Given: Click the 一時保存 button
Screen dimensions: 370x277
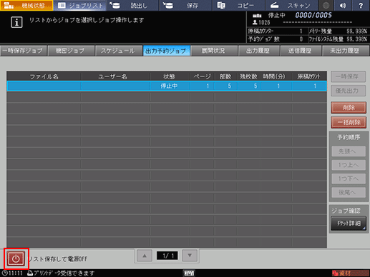Looking at the screenshot, I should (x=348, y=76).
